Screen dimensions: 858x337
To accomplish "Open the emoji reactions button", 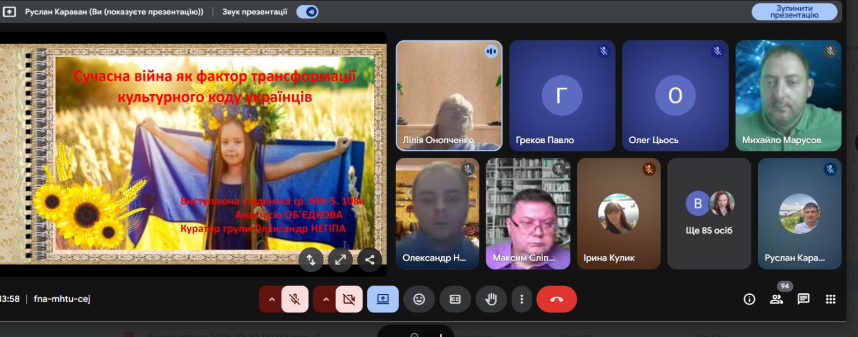I will (419, 299).
